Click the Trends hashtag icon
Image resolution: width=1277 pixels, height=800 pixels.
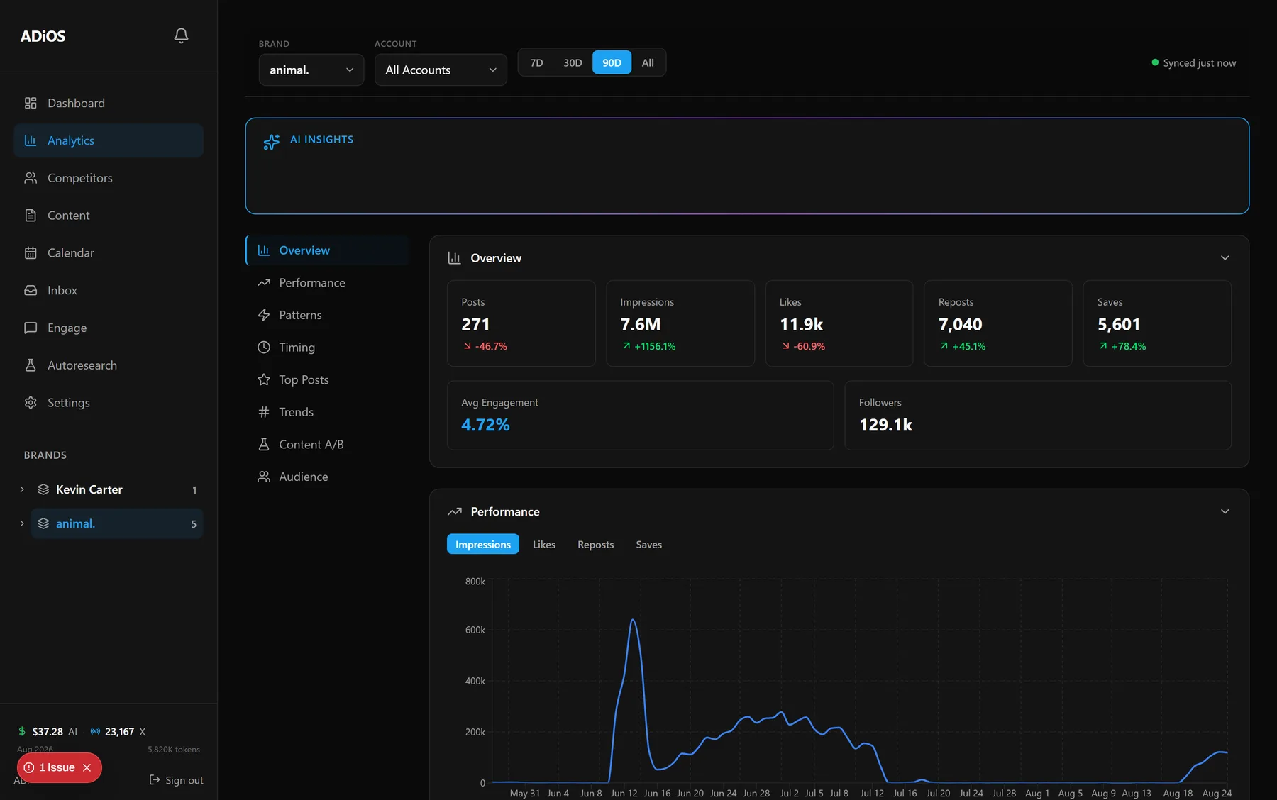(x=264, y=412)
